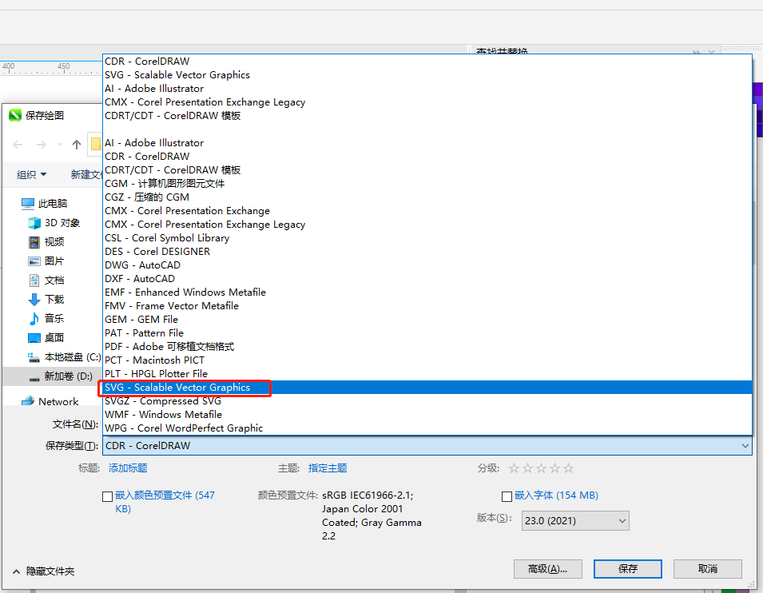763x593 pixels.
Task: Click the 高级 advanced button
Action: point(547,569)
